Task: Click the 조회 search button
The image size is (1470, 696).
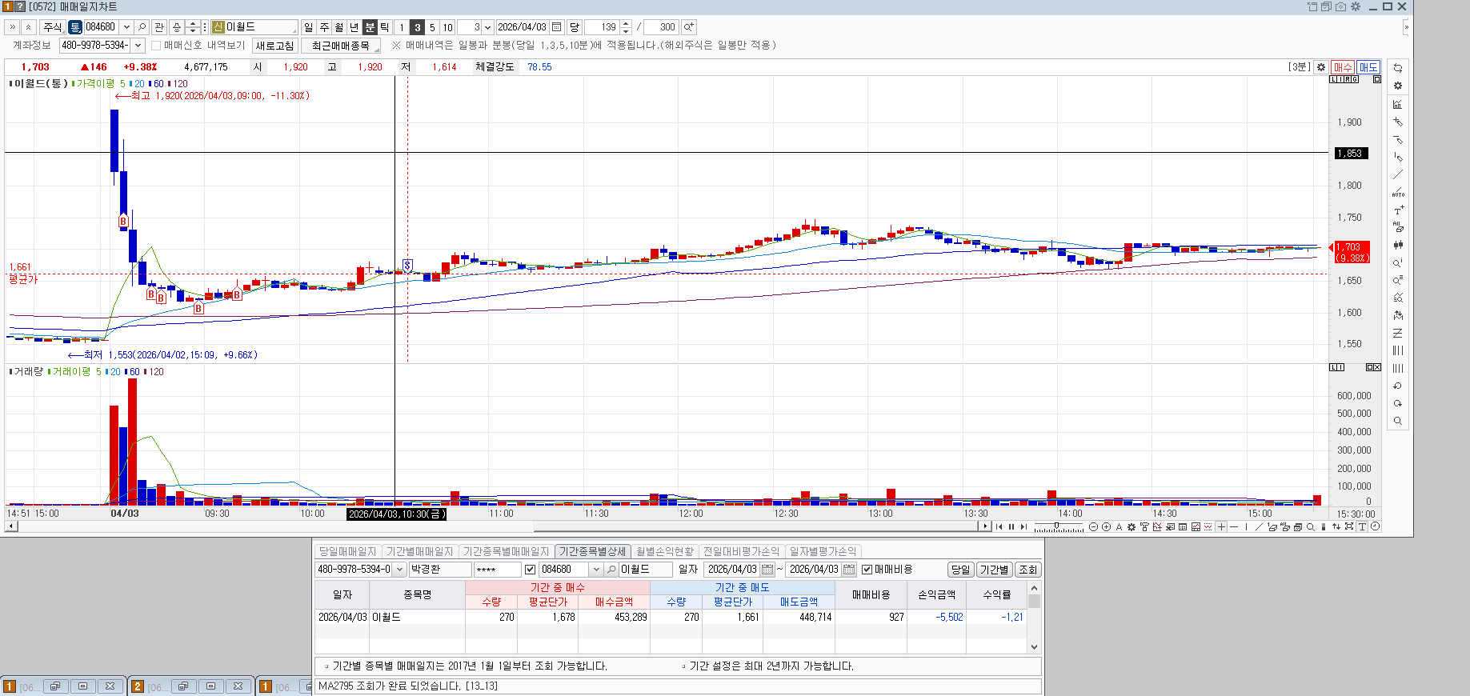Action: tap(1027, 570)
